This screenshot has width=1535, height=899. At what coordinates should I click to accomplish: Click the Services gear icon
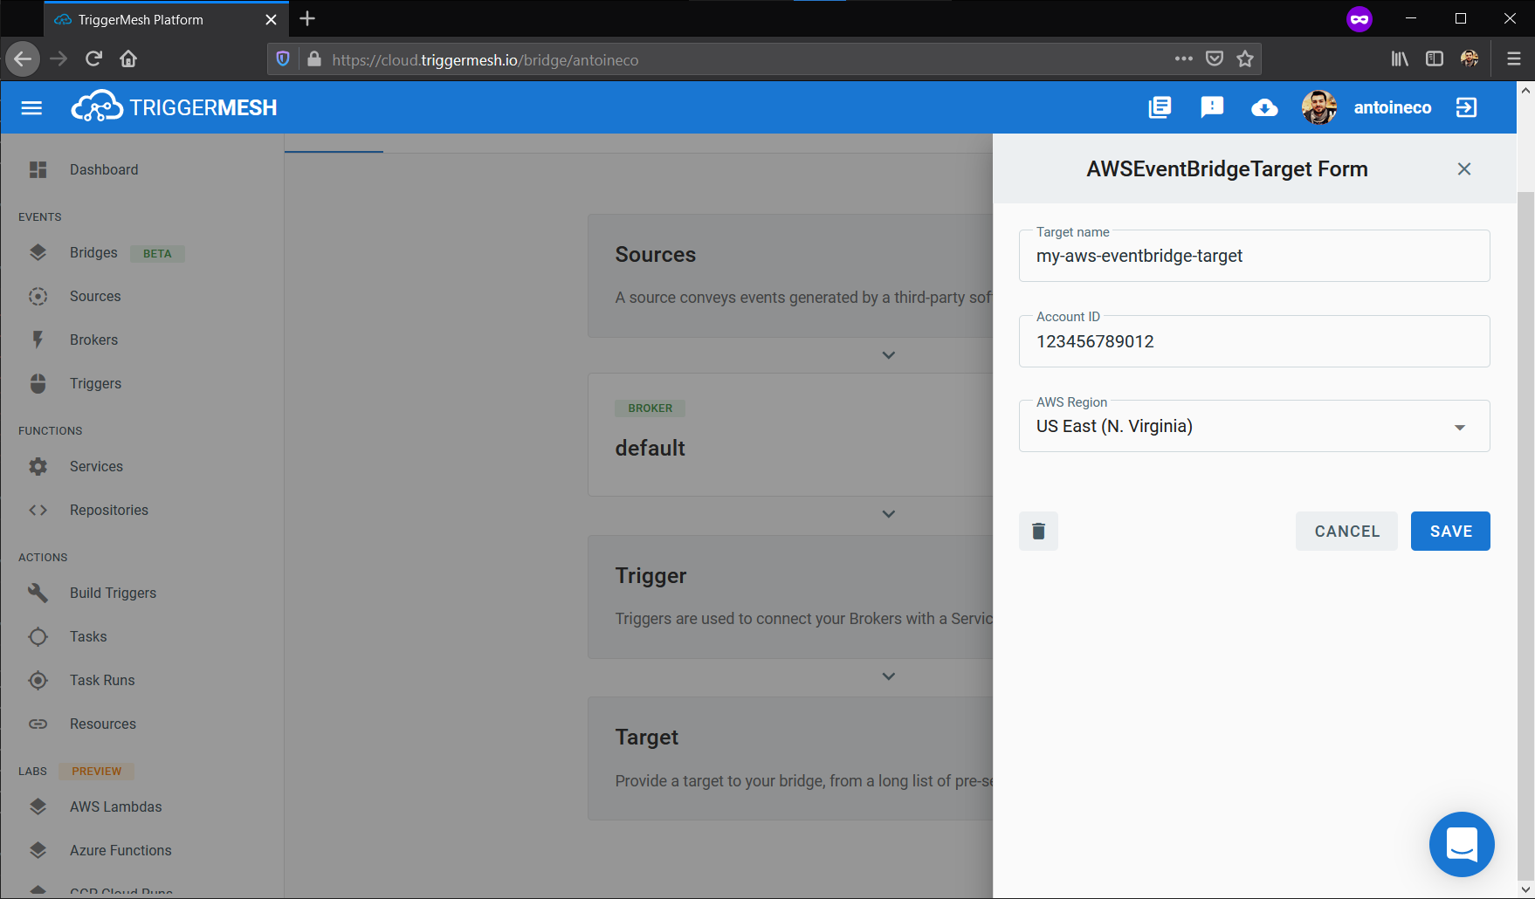pyautogui.click(x=38, y=466)
